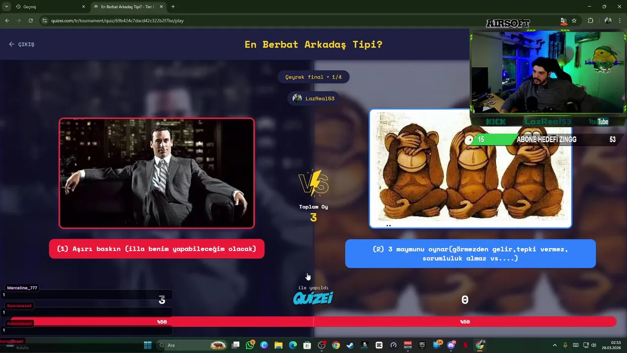627x353 pixels.
Task: Open the Quizei logo link
Action: click(313, 298)
